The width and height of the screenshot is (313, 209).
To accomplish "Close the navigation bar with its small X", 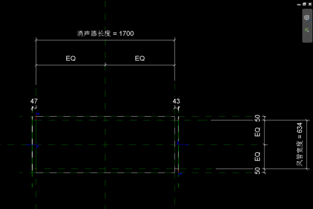I will [x=310, y=10].
